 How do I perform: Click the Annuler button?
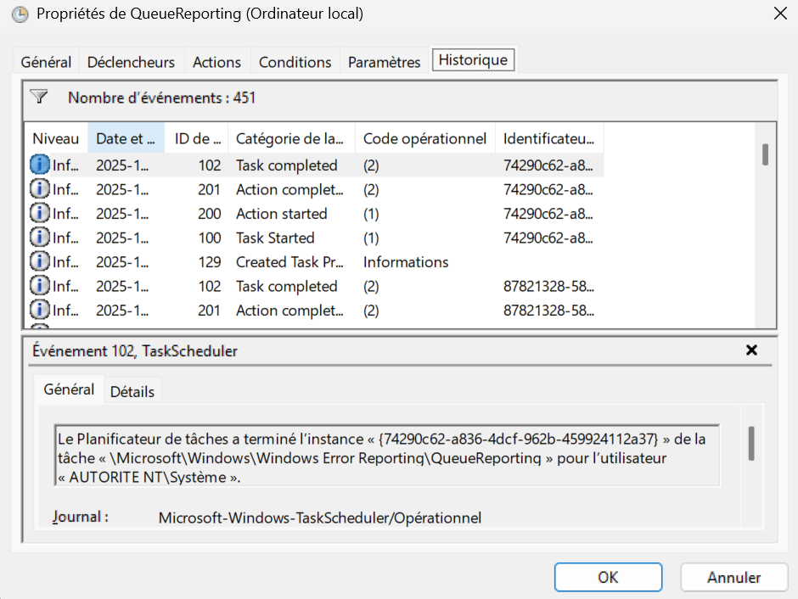coord(733,578)
